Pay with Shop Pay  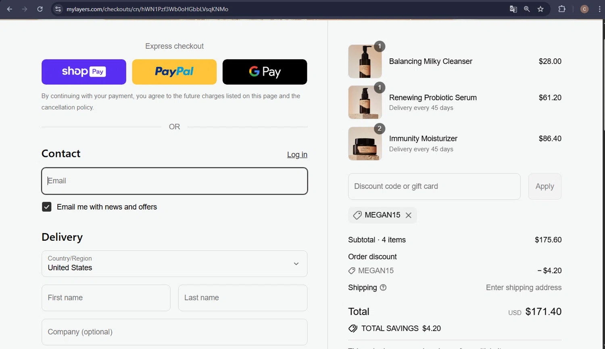(x=84, y=72)
